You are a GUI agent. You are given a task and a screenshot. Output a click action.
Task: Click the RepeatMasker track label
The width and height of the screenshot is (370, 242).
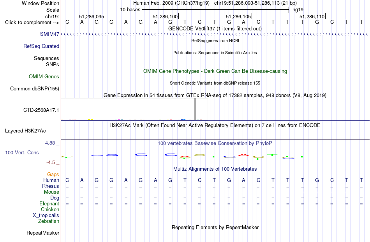(43, 233)
